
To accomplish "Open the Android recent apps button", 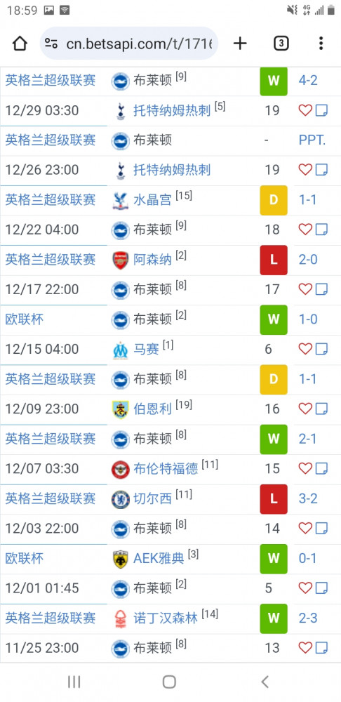I will coord(74,682).
